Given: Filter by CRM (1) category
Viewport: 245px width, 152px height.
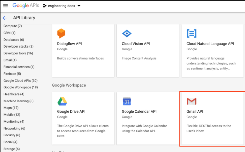Looking at the screenshot, I should (9, 33).
